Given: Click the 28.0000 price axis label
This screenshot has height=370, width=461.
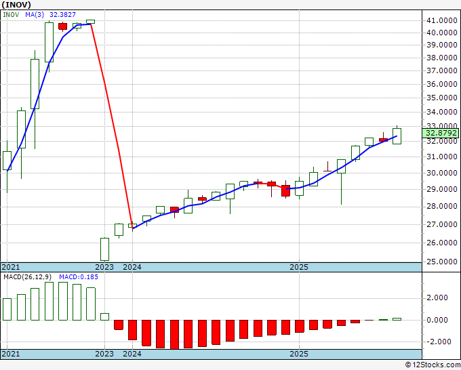Looking at the screenshot, I should (x=441, y=206).
